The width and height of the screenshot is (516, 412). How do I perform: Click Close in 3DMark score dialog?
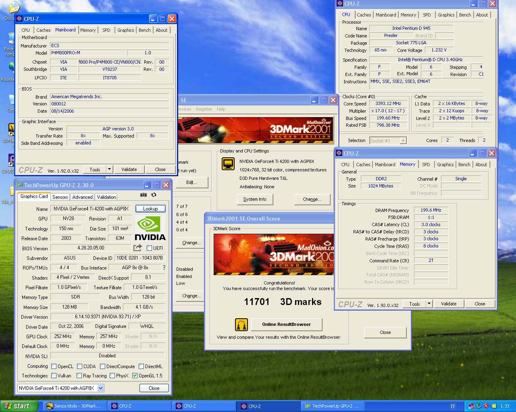pyautogui.click(x=385, y=332)
